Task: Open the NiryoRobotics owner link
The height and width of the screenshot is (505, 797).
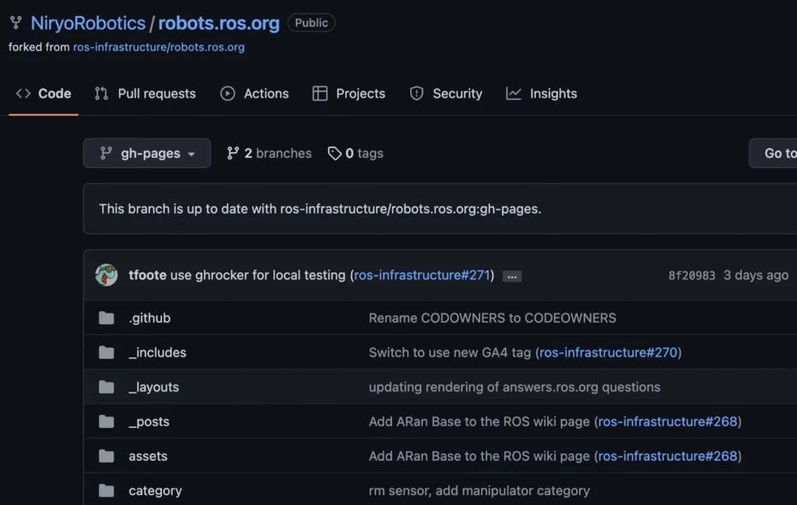Action: coord(88,23)
